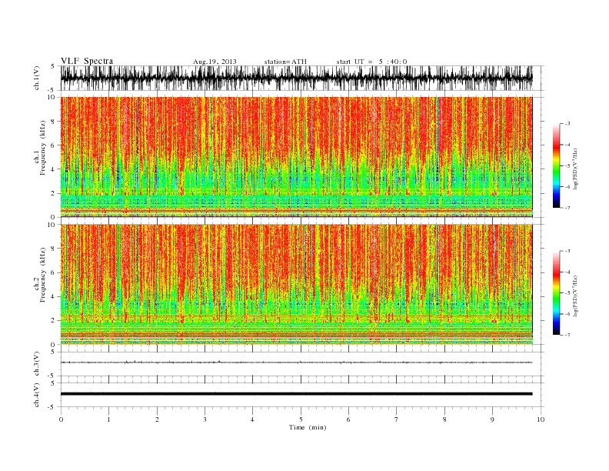Click the "ch.1(V)" waveform axis label
609x471 pixels.
pyautogui.click(x=37, y=77)
